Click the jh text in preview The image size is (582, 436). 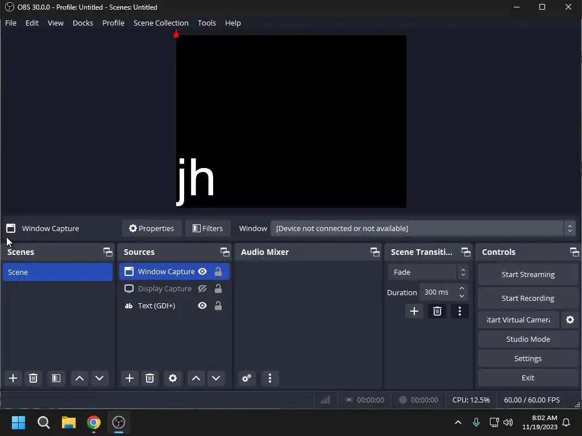click(196, 181)
